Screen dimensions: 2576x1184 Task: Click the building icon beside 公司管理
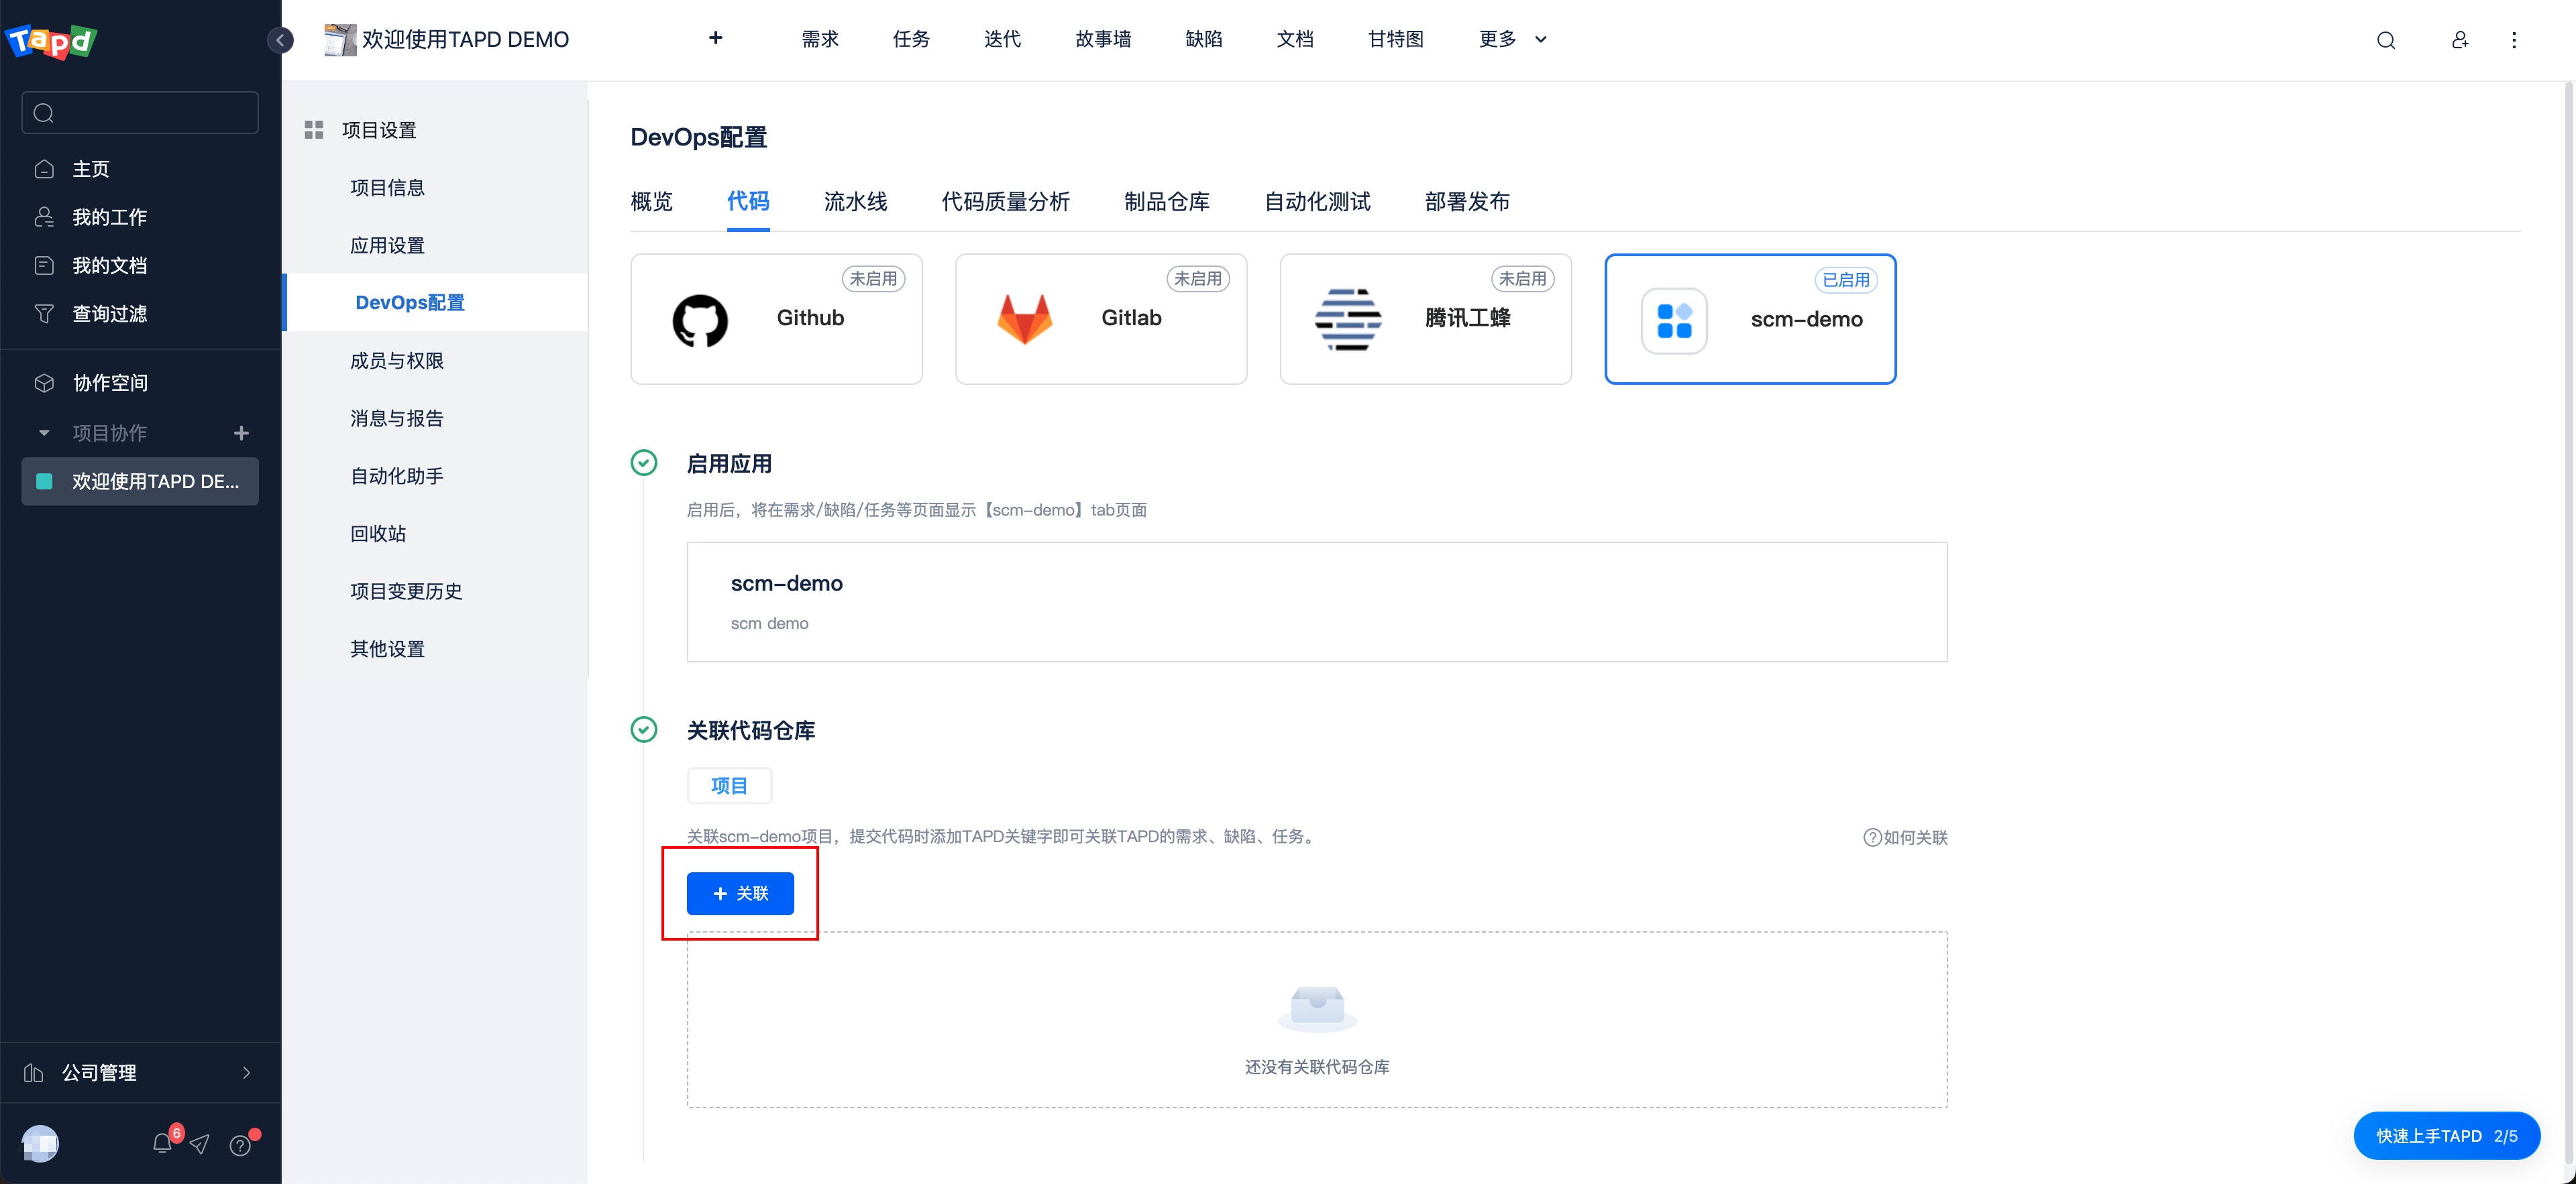pos(34,1072)
